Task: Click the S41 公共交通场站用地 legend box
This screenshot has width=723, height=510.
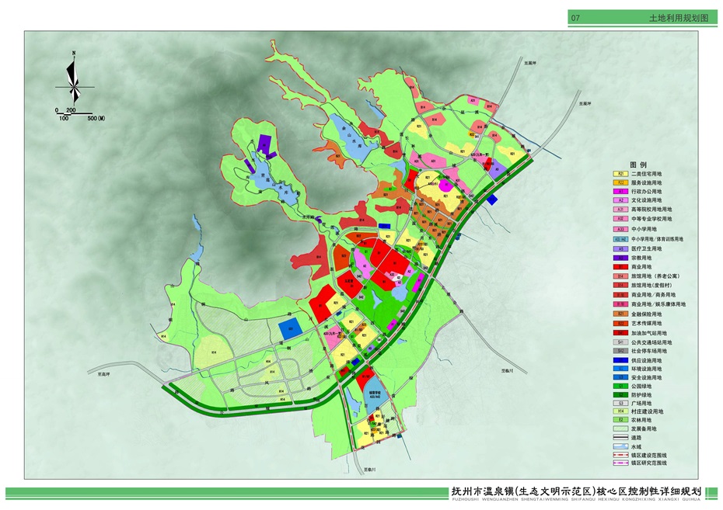Action: pos(621,342)
